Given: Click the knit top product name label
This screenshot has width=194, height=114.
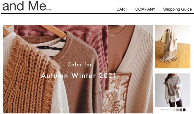Looking at the screenshot, I should click(166, 110).
